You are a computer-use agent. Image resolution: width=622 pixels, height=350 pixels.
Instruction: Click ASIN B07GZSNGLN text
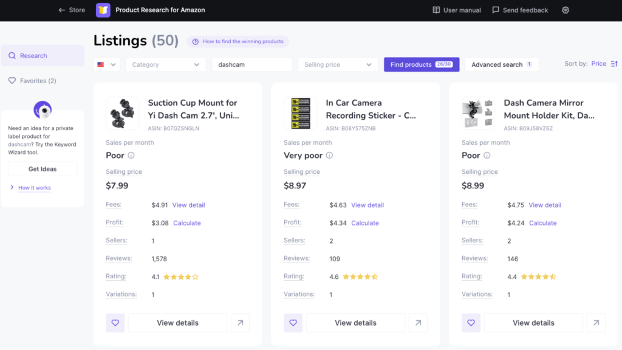[174, 129]
